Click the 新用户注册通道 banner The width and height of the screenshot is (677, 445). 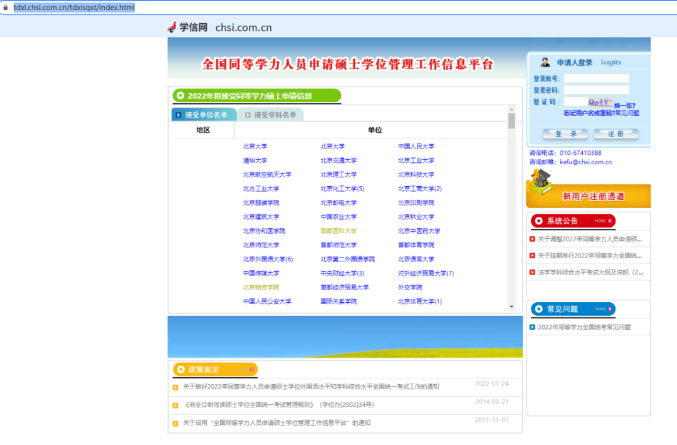[589, 195]
